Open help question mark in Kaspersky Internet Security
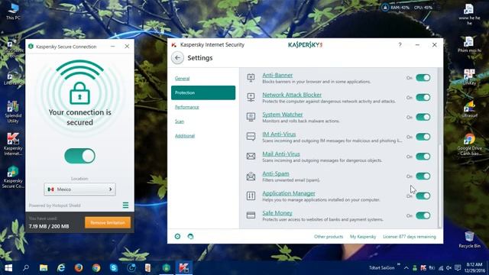Viewport: 489px width, 275px height. (x=400, y=45)
